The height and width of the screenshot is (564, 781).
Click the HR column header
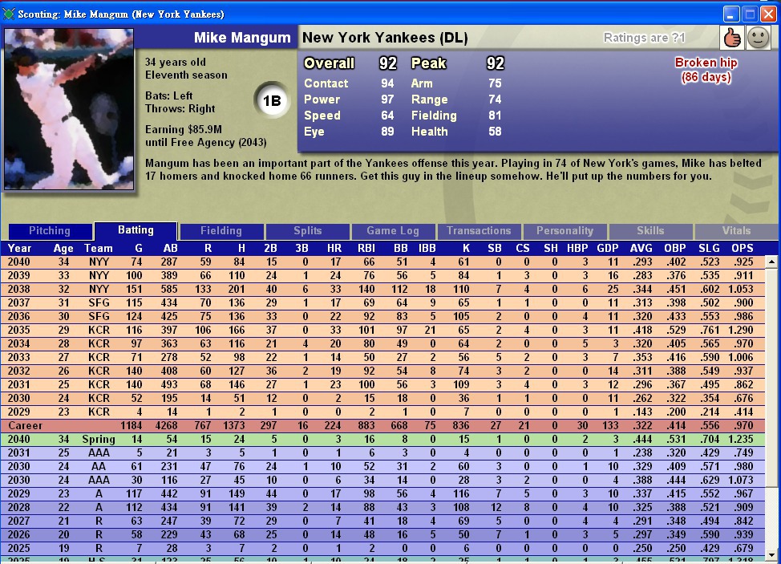334,248
